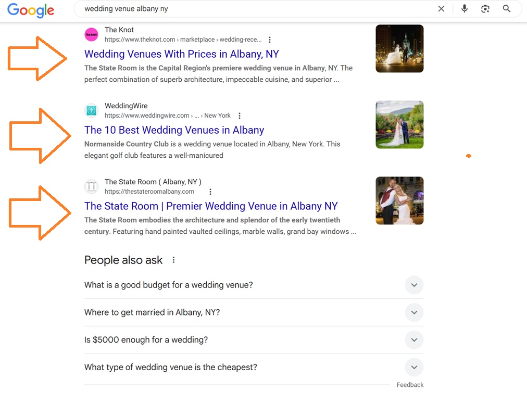Image resolution: width=527 pixels, height=403 pixels.
Task: Click the magnifying glass search icon
Action: [507, 9]
